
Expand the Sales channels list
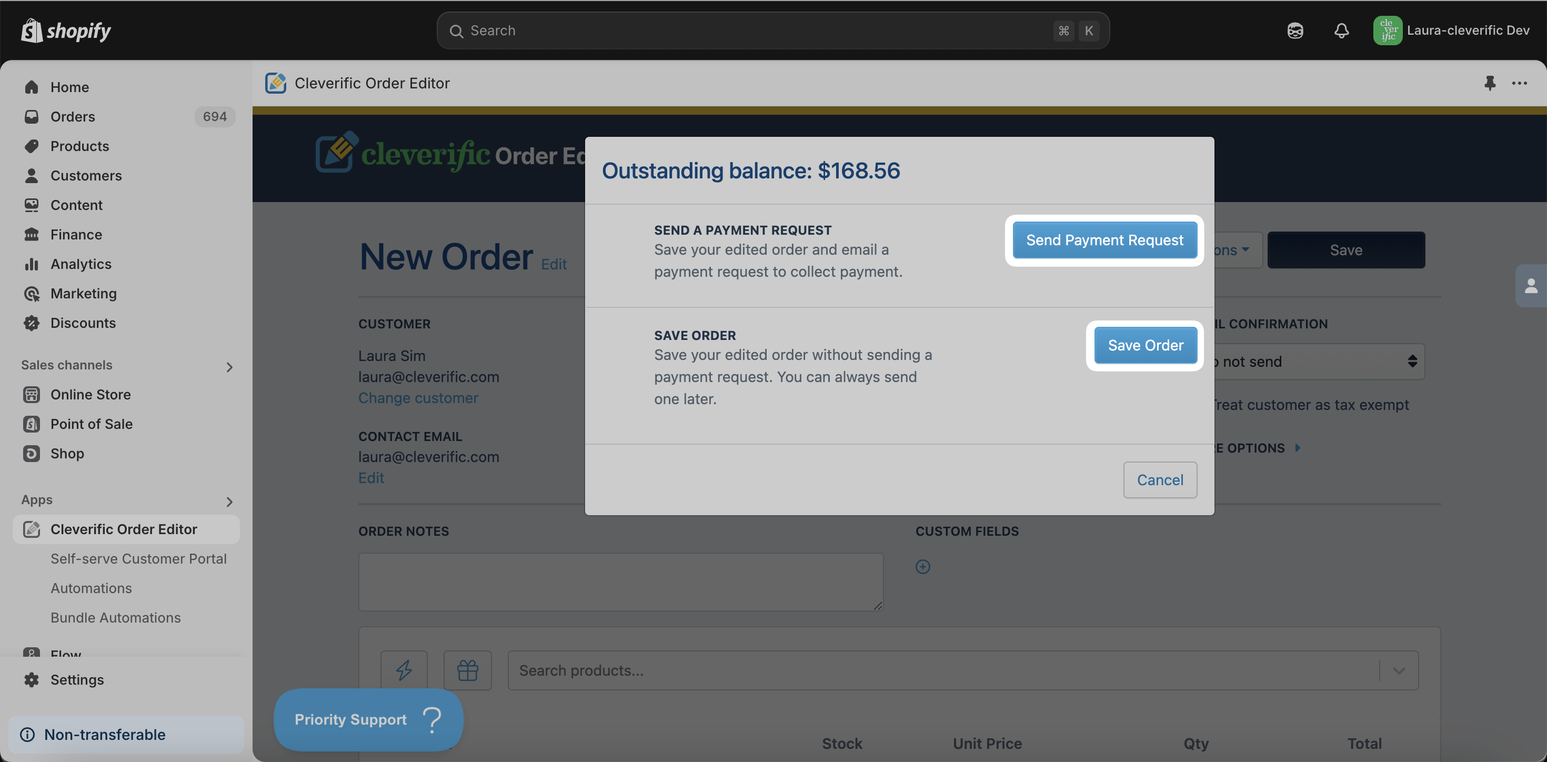point(230,367)
